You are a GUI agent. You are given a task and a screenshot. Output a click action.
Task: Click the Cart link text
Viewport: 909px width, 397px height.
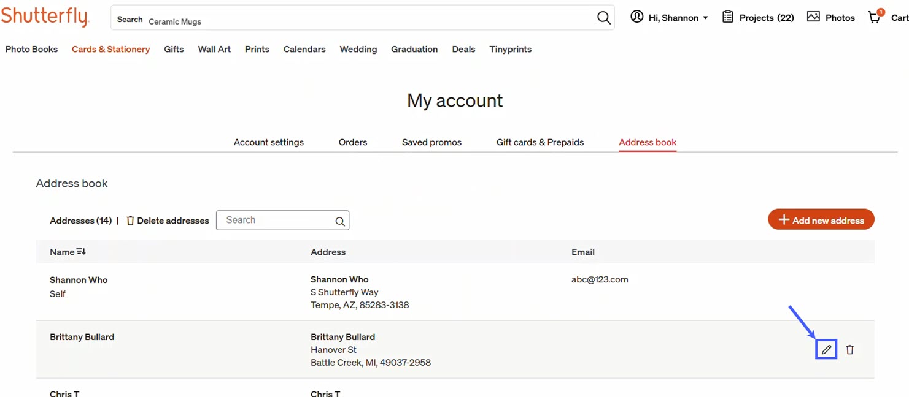pos(900,18)
